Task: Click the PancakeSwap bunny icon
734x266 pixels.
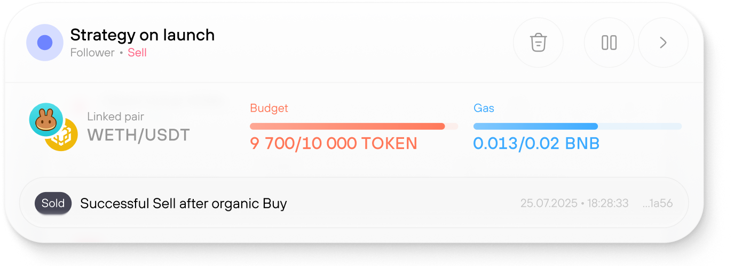Action: [x=46, y=120]
